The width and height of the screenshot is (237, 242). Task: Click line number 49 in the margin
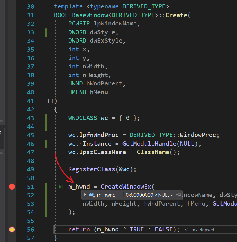31,169
